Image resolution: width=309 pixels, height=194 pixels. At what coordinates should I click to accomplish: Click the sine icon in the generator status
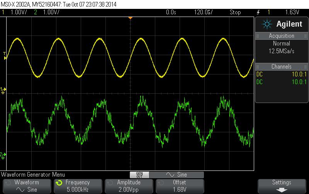(x=170, y=175)
